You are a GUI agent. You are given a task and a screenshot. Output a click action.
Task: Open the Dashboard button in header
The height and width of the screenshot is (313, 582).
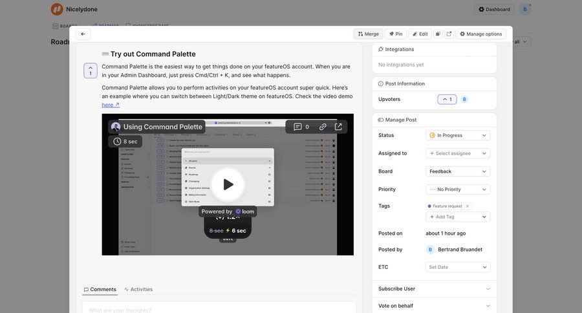[494, 9]
